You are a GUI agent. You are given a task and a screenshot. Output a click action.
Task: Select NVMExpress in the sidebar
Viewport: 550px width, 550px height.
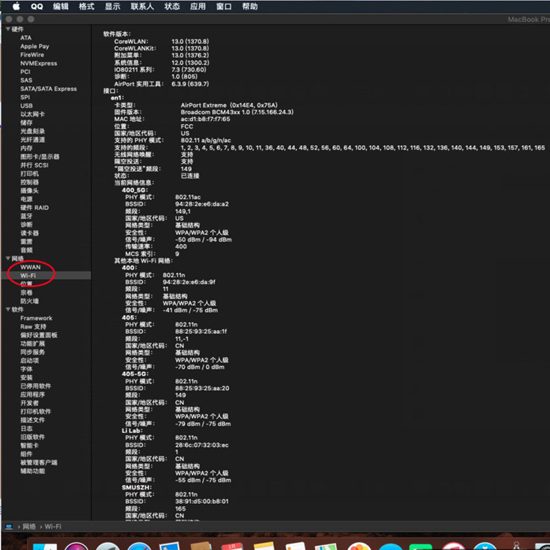click(38, 63)
